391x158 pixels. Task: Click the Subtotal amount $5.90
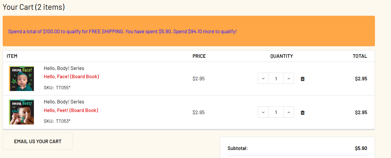361,148
